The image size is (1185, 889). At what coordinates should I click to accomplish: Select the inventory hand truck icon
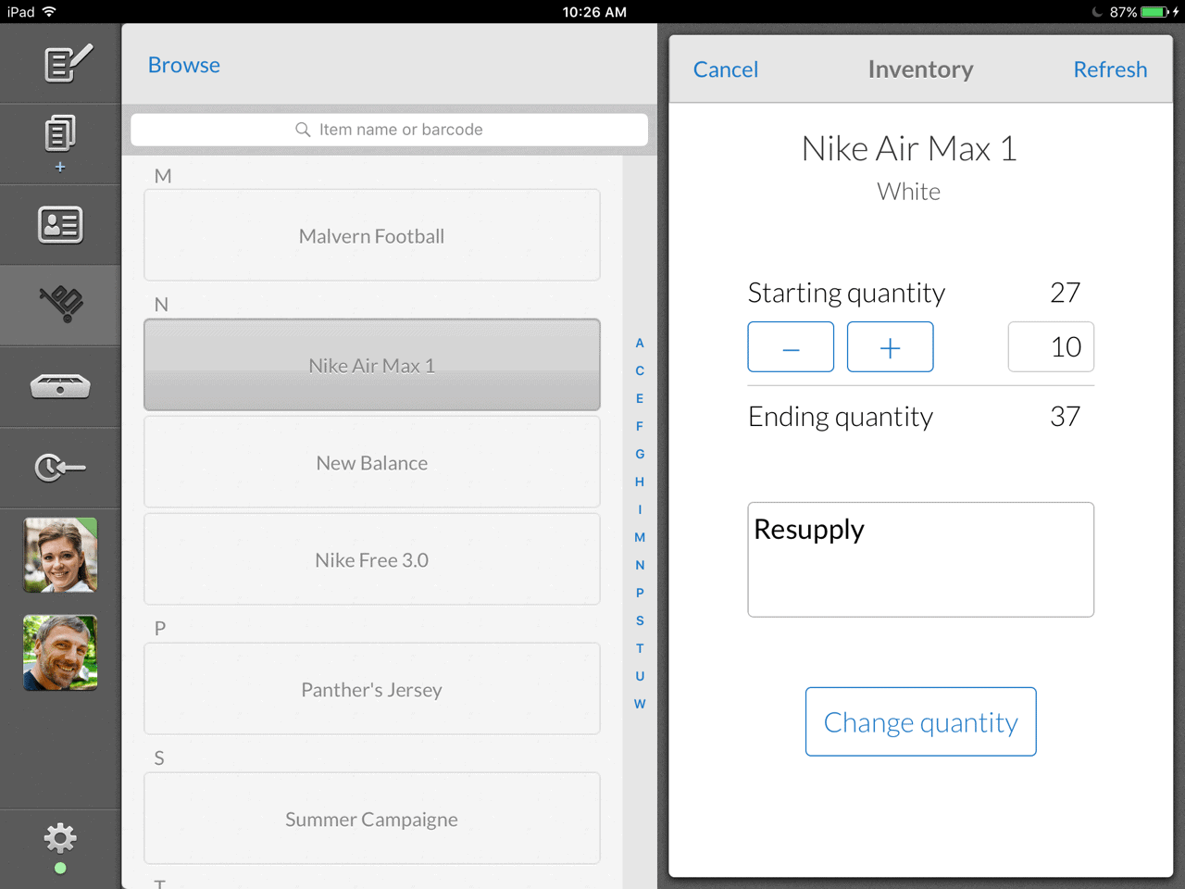61,305
